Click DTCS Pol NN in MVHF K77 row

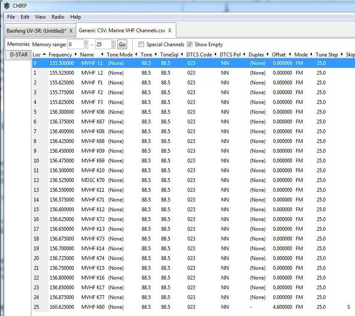point(225,297)
